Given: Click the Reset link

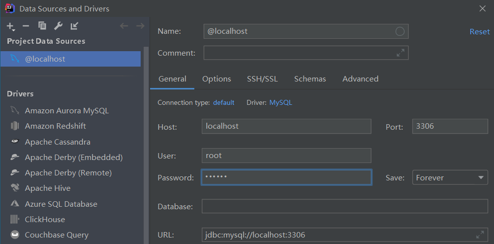Looking at the screenshot, I should (480, 32).
